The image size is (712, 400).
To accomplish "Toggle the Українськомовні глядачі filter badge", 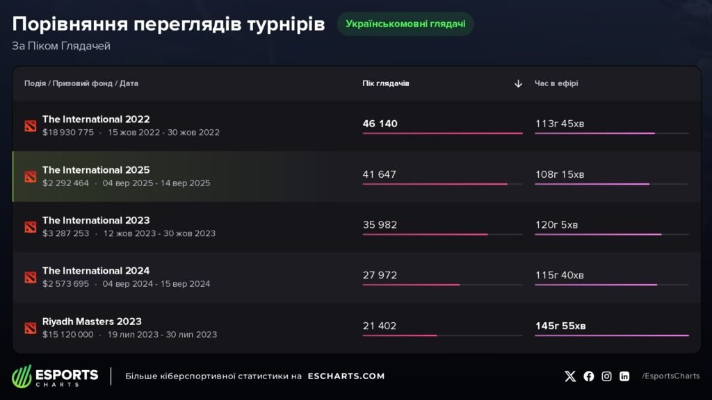I will pos(405,24).
